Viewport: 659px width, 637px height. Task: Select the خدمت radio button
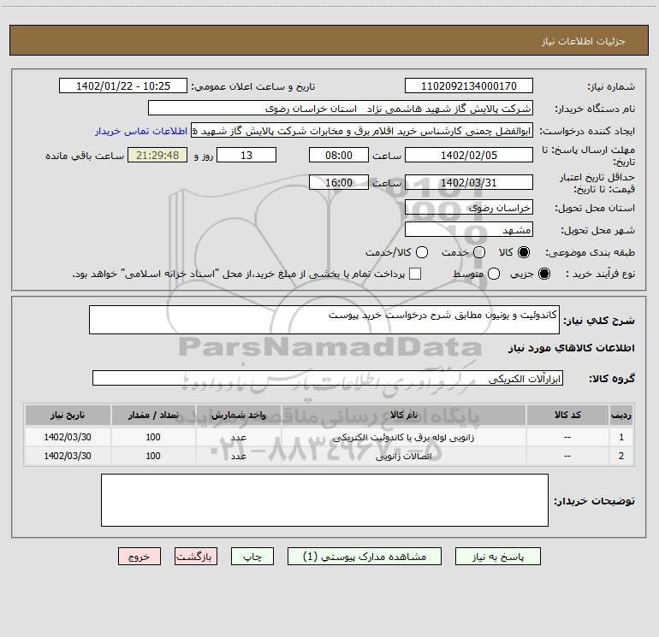[478, 252]
